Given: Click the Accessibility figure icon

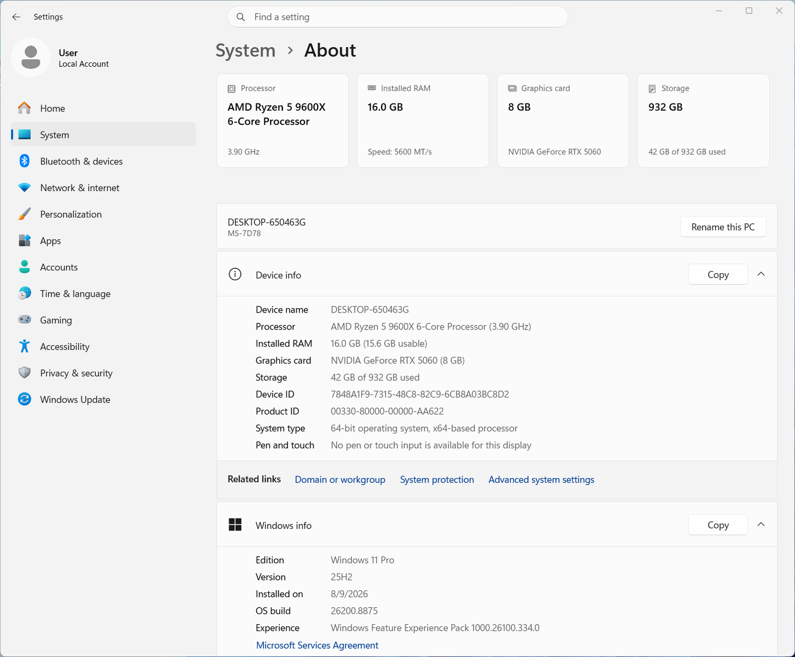Looking at the screenshot, I should click(x=25, y=346).
